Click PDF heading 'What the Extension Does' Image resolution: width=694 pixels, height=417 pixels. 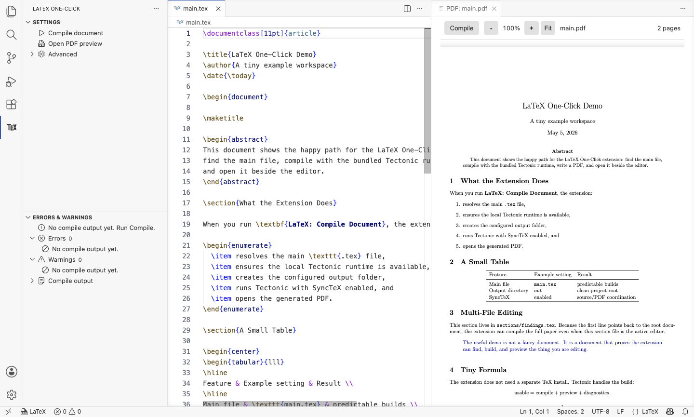click(x=505, y=181)
